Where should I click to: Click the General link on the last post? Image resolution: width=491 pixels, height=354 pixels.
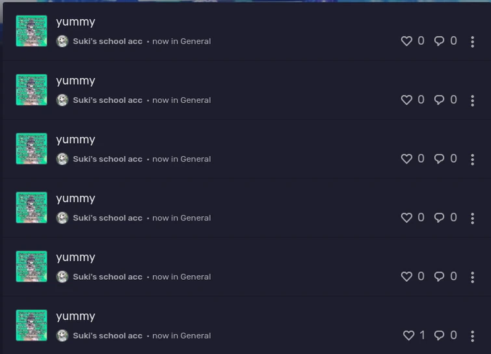pyautogui.click(x=195, y=336)
